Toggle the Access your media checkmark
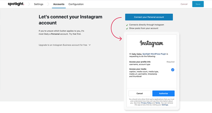This screenshot has height=113, width=212. tap(173, 70)
